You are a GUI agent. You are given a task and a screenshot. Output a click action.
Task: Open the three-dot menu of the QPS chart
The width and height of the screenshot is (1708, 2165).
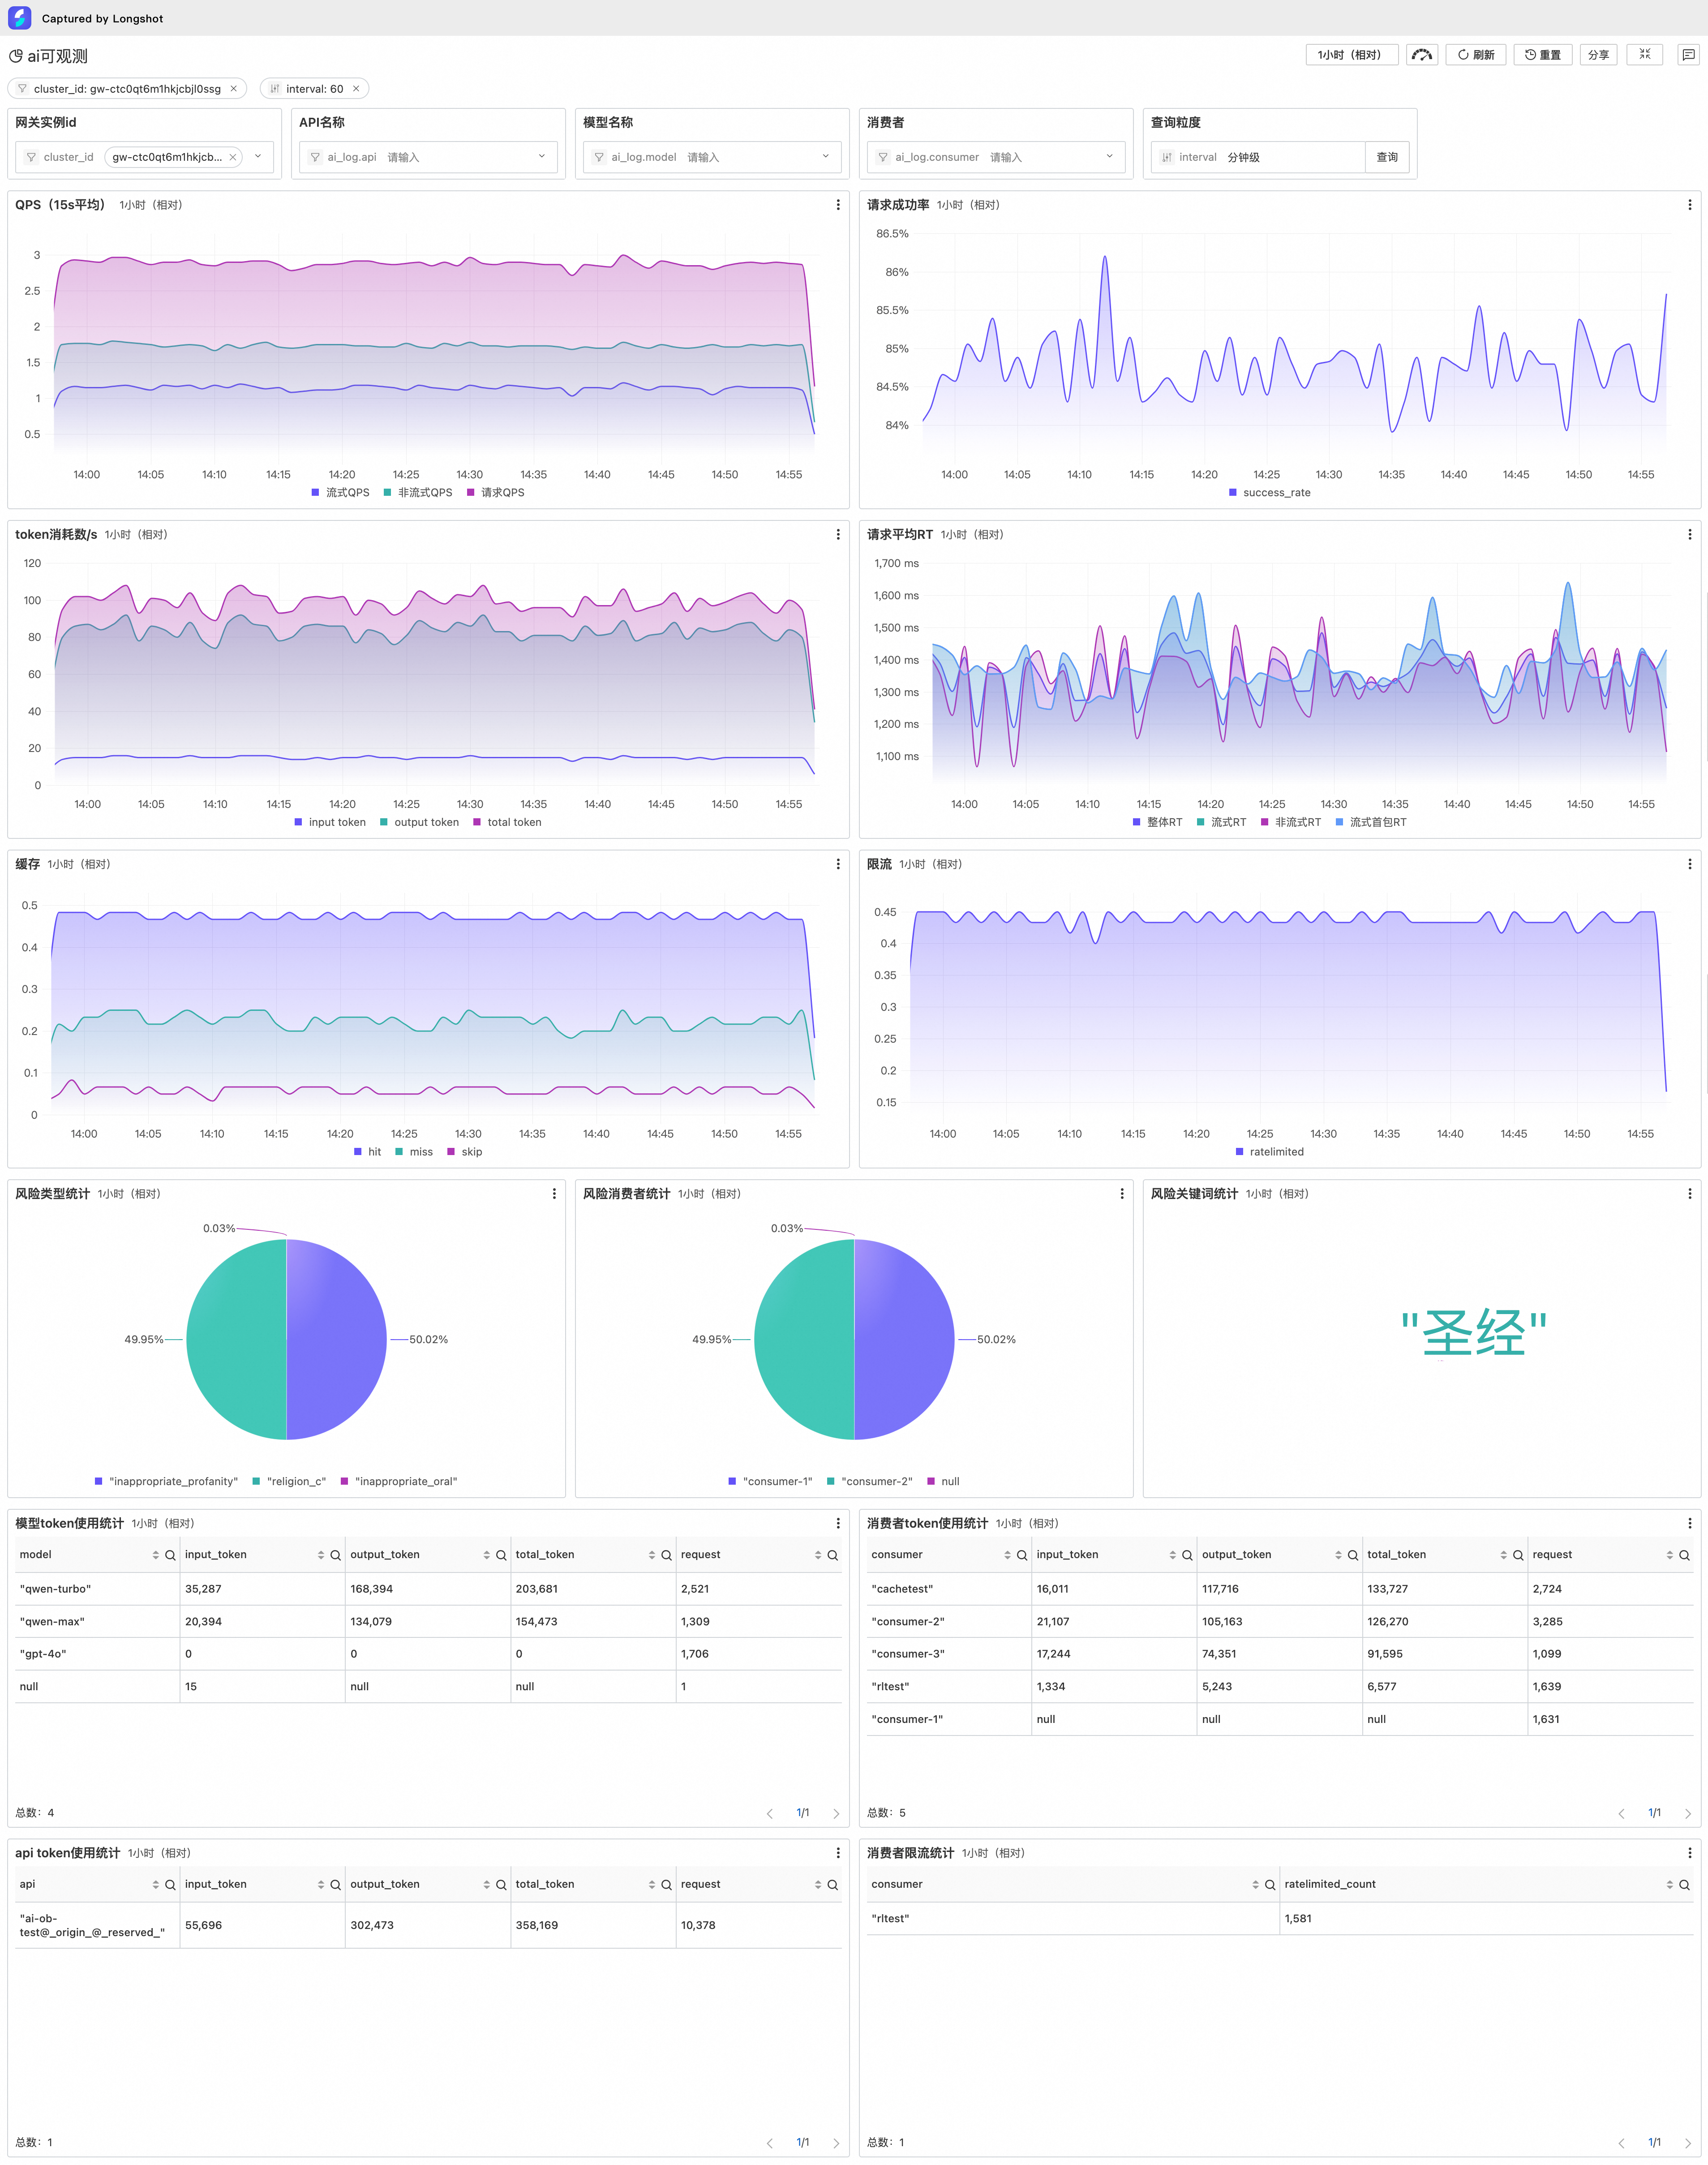pos(837,205)
